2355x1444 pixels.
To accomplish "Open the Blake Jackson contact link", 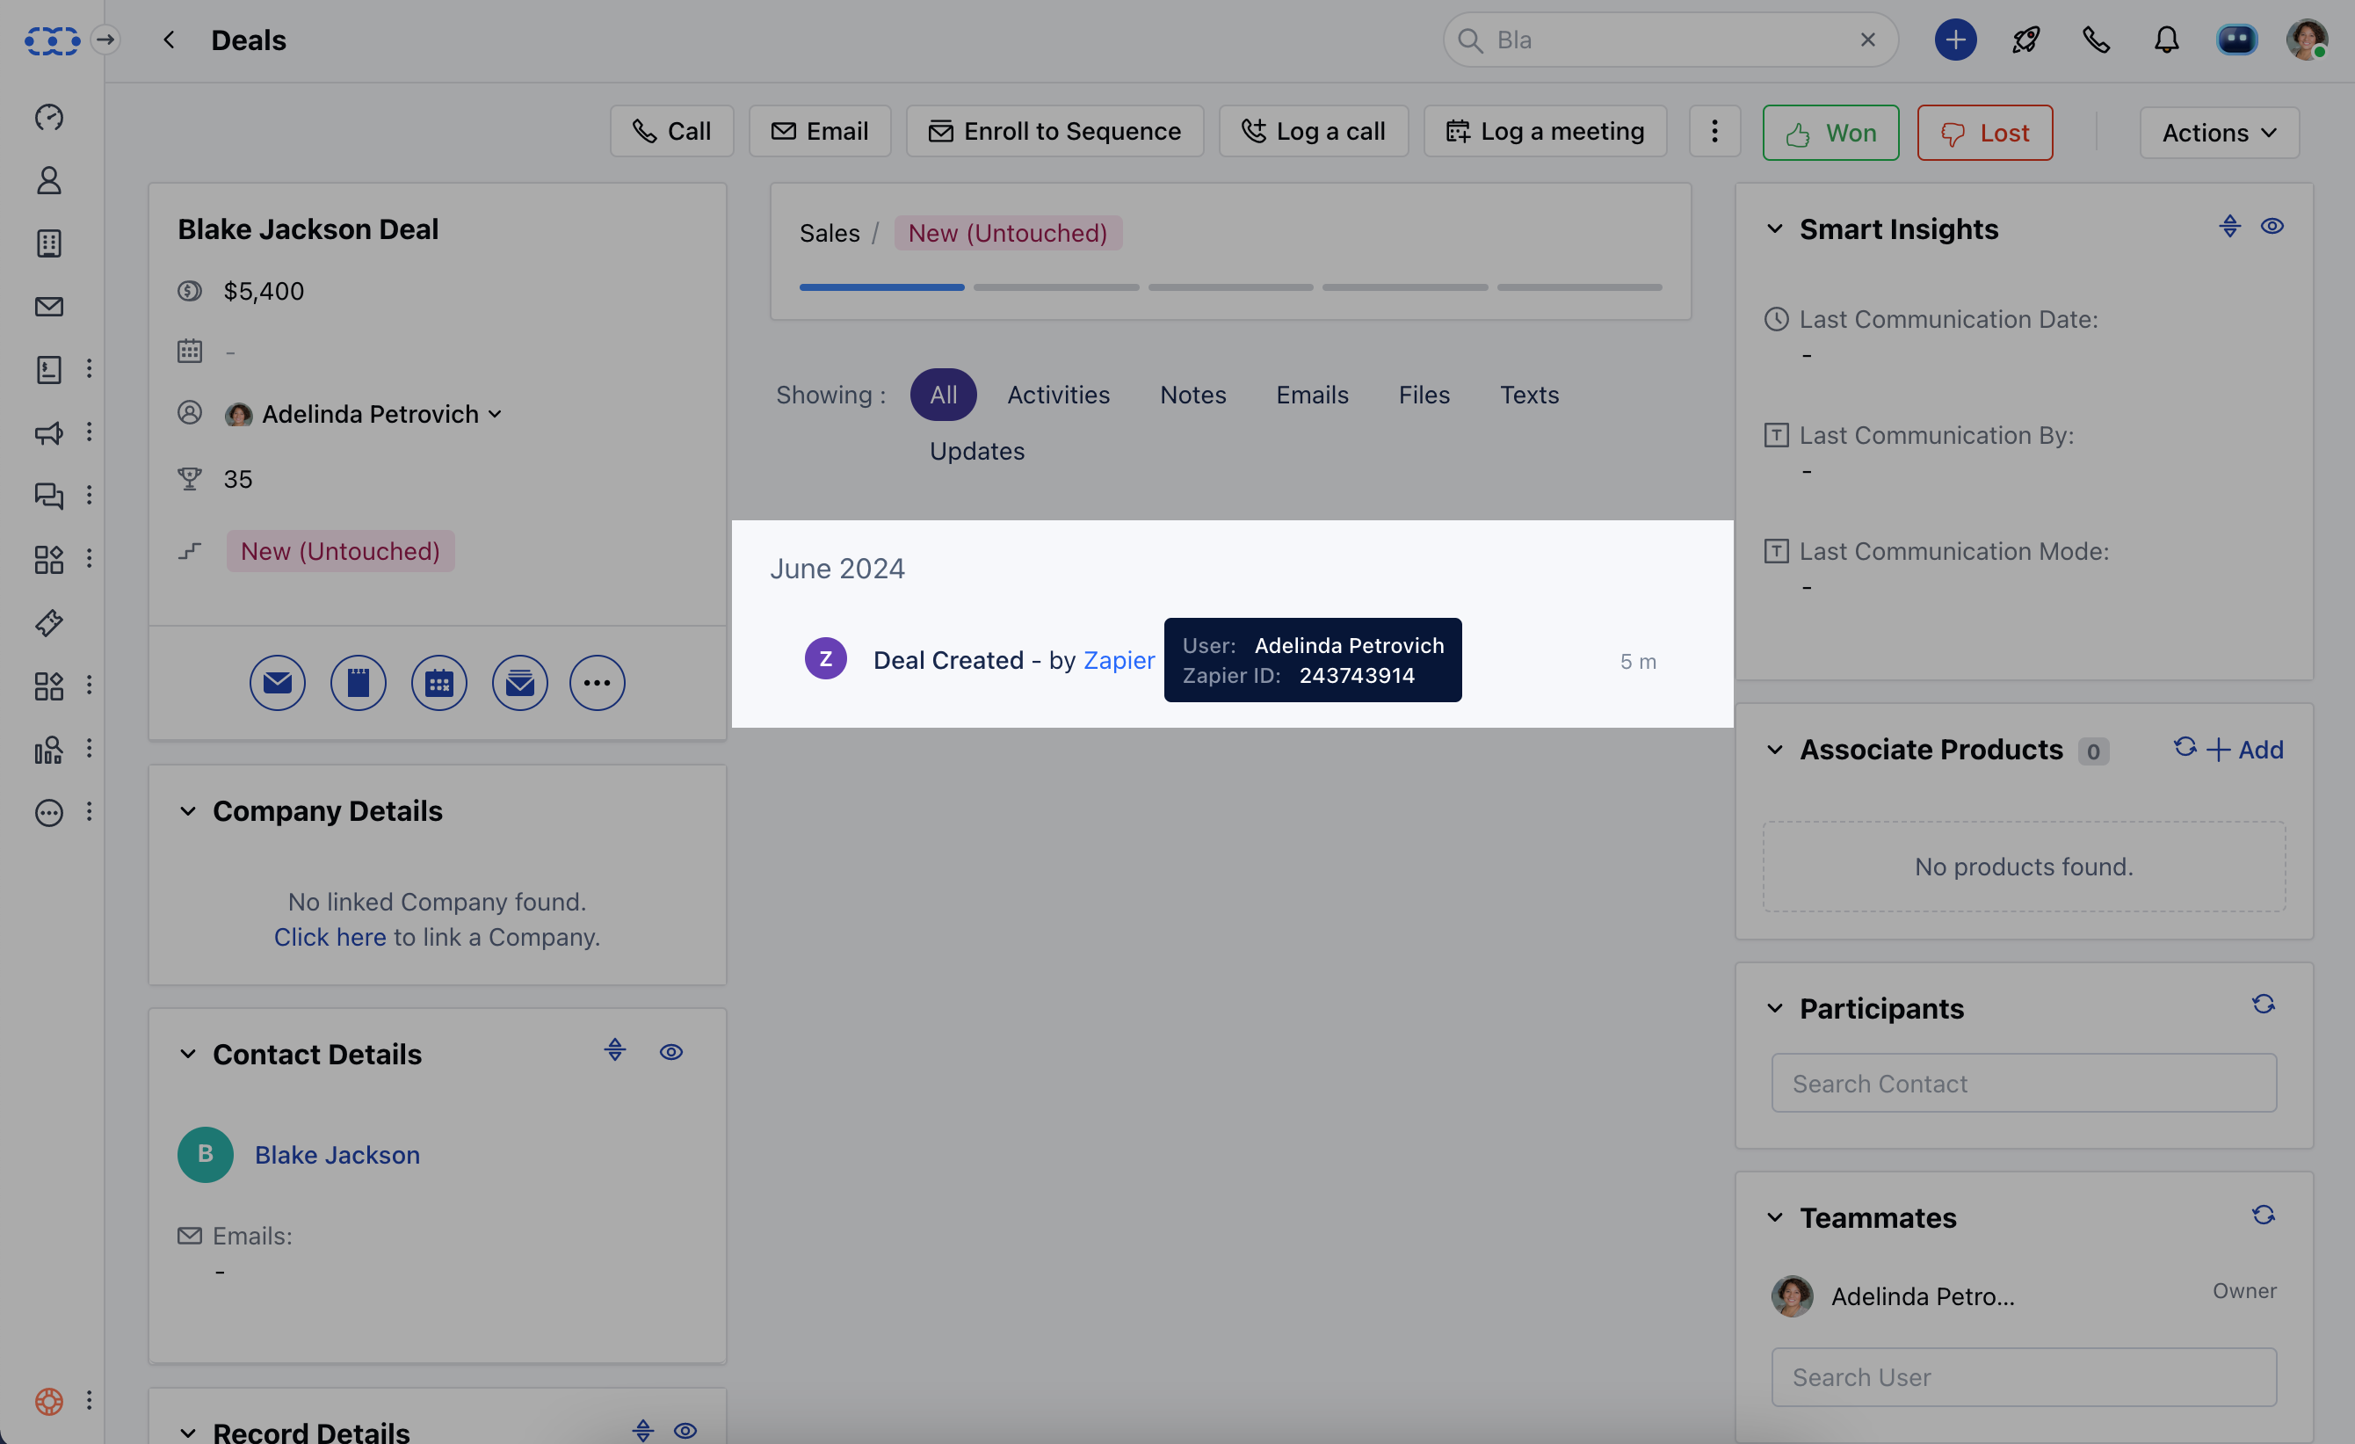I will pos(337,1155).
